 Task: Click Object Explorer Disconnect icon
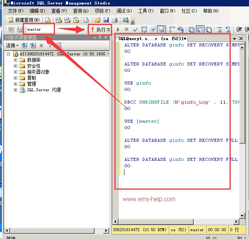[x=33, y=46]
